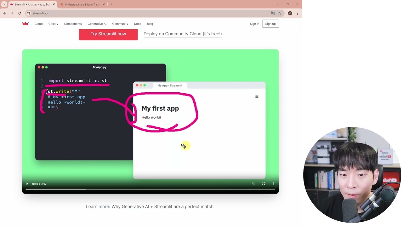Play the demo video

point(27,184)
